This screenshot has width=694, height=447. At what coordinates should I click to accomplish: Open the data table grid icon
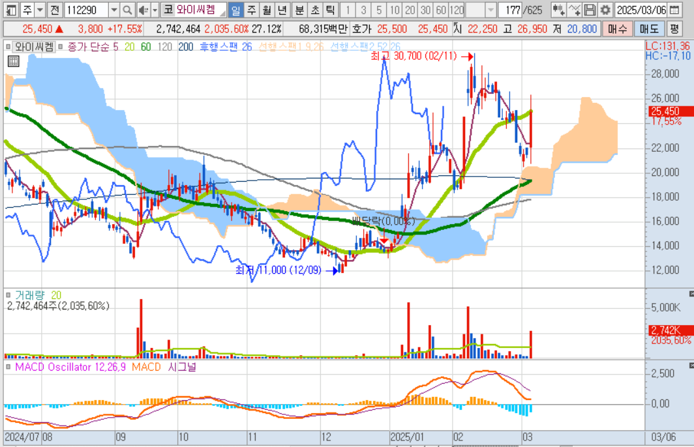(x=13, y=61)
